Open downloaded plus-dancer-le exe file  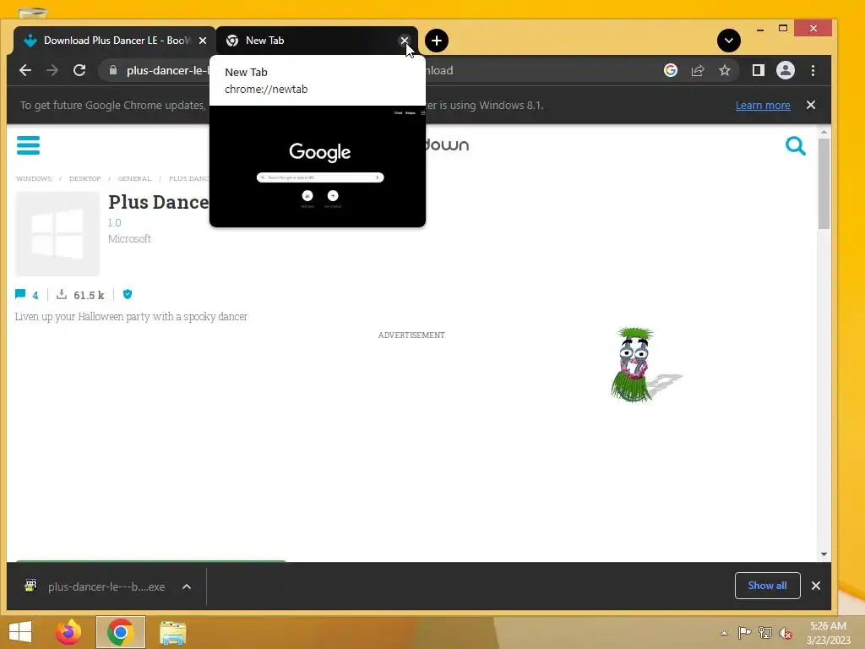coord(95,586)
